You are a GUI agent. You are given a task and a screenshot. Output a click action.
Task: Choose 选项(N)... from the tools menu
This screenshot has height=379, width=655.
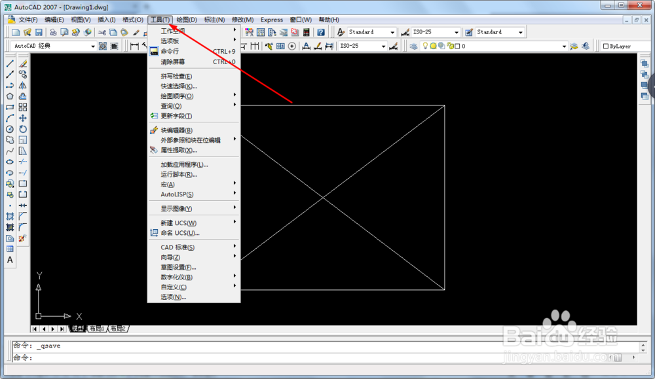click(x=194, y=297)
